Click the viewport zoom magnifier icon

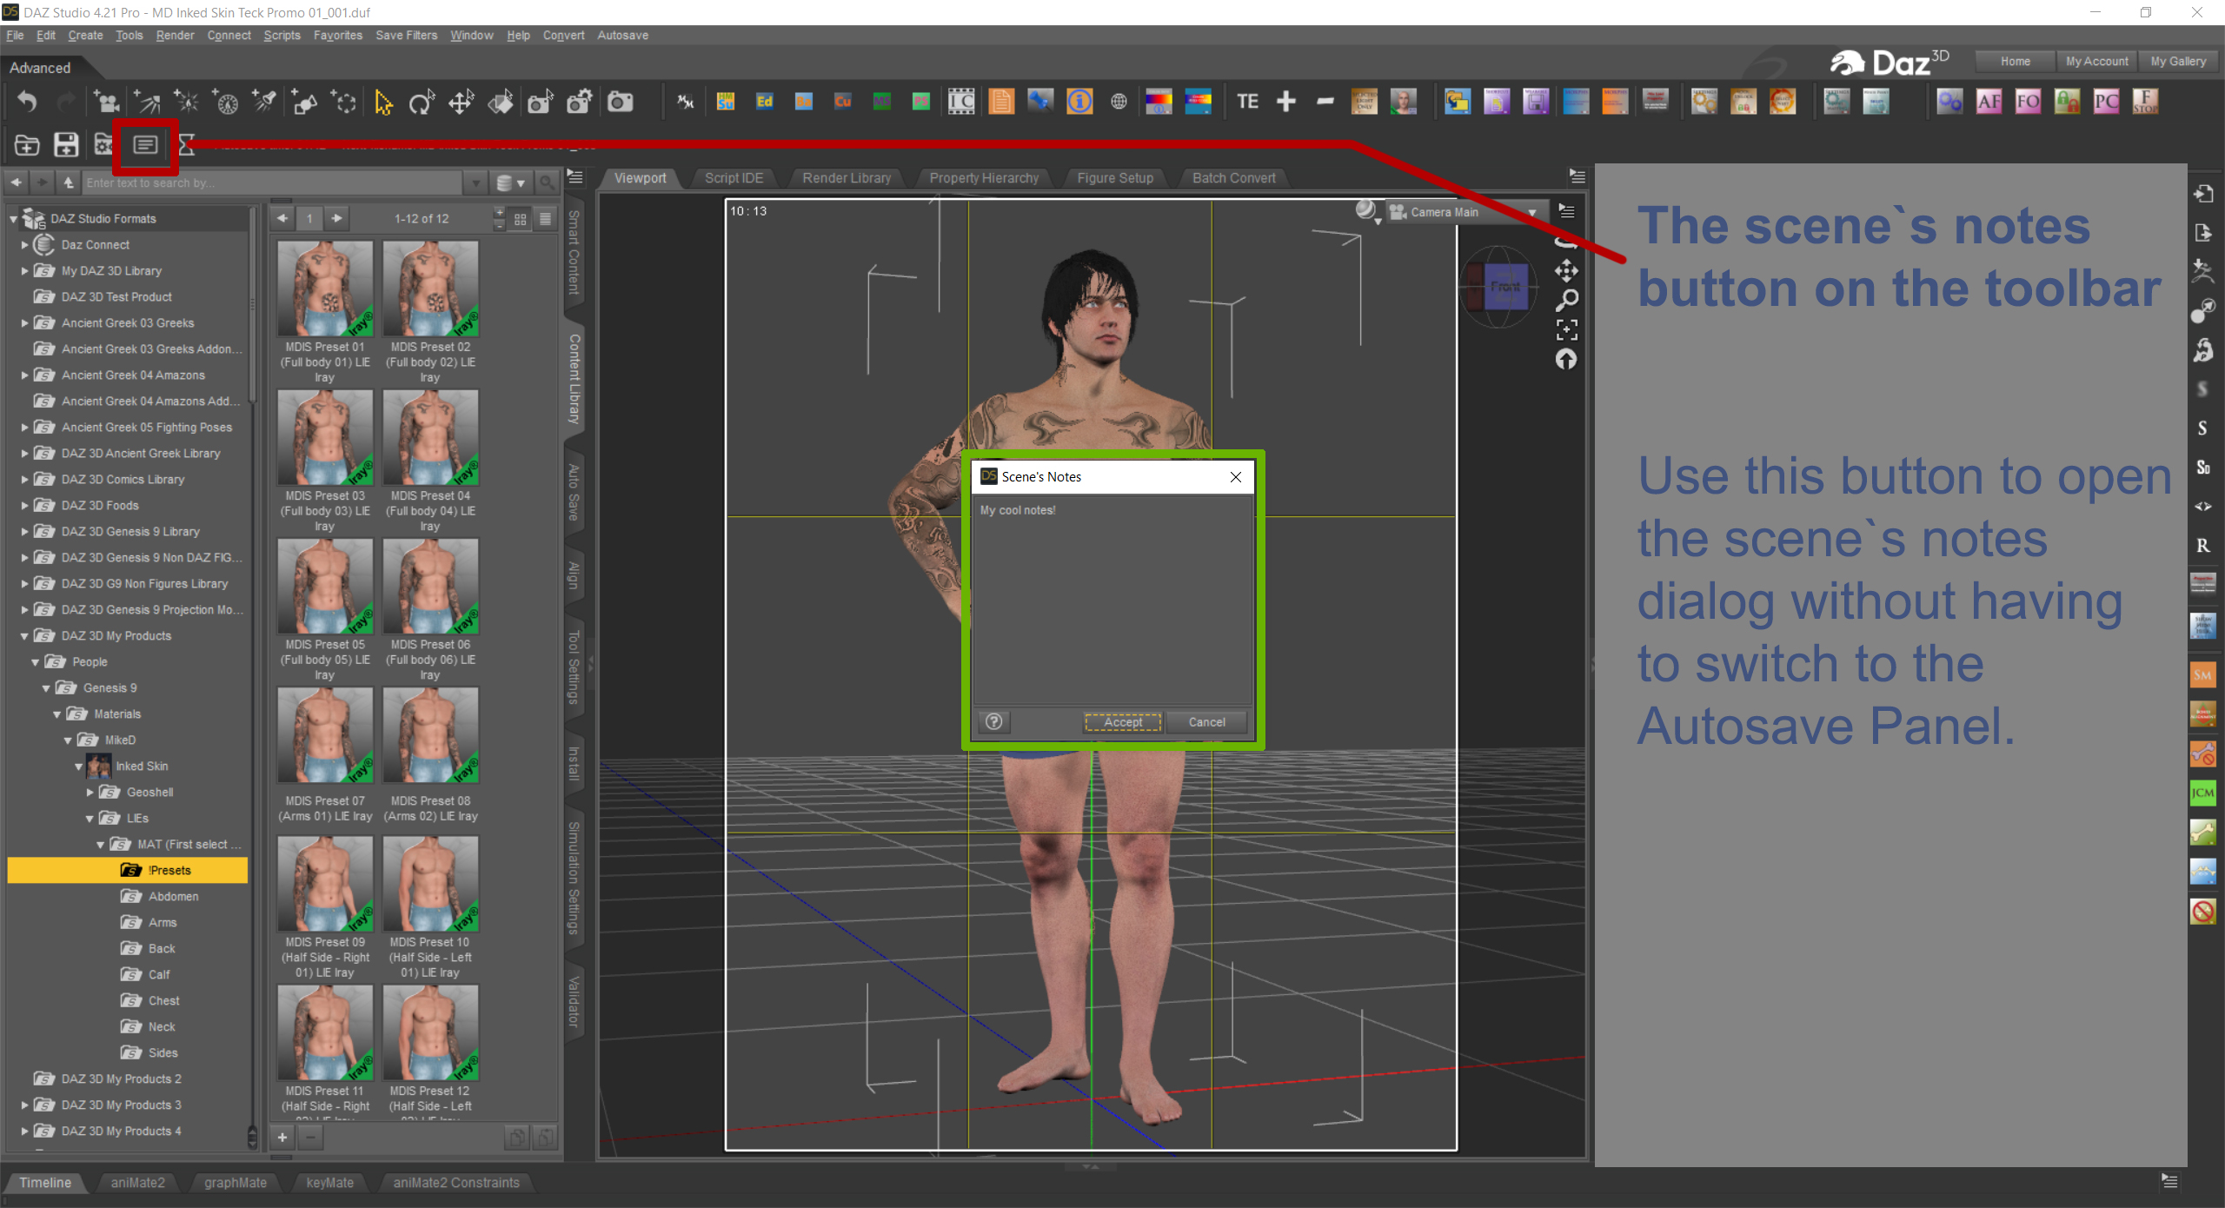(1566, 301)
